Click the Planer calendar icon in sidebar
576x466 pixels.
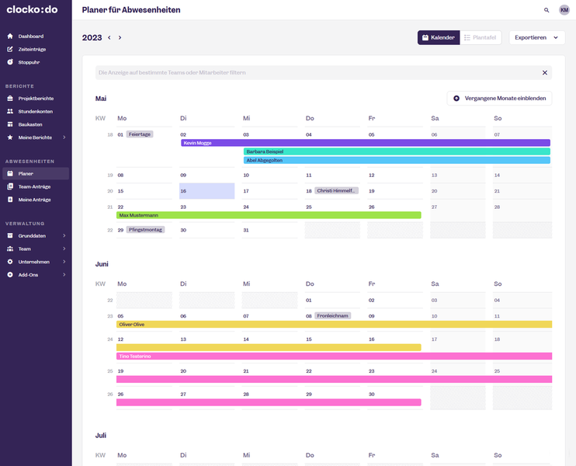10,173
